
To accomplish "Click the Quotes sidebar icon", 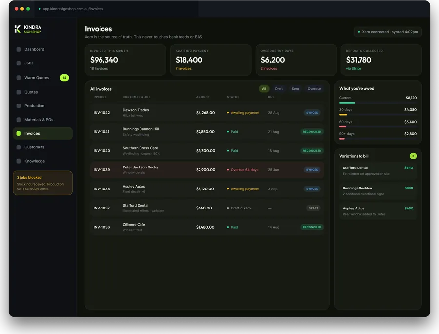I will click(19, 92).
